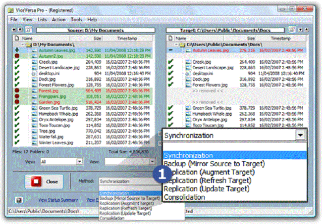Click the page icon in the source header row
The height and width of the screenshot is (224, 322).
pyautogui.click(x=17, y=38)
